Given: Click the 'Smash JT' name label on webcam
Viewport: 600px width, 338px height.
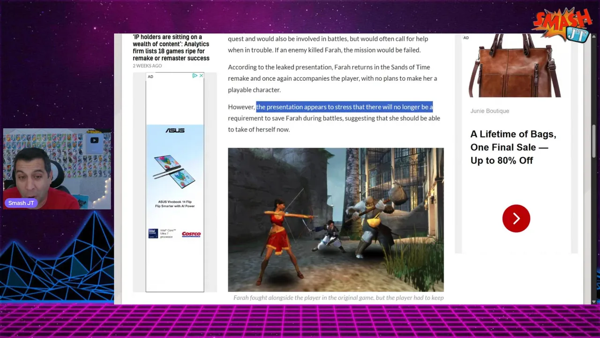Looking at the screenshot, I should (21, 203).
